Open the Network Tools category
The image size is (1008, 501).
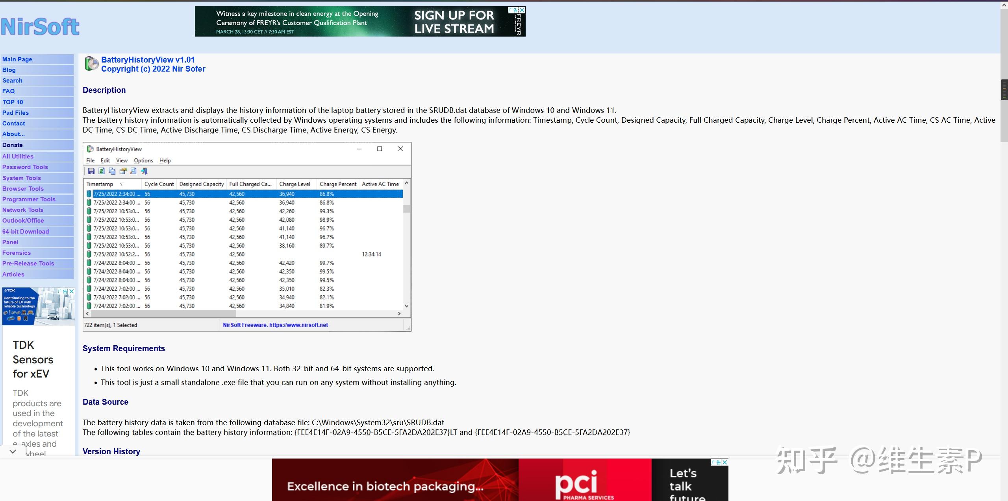(x=23, y=210)
